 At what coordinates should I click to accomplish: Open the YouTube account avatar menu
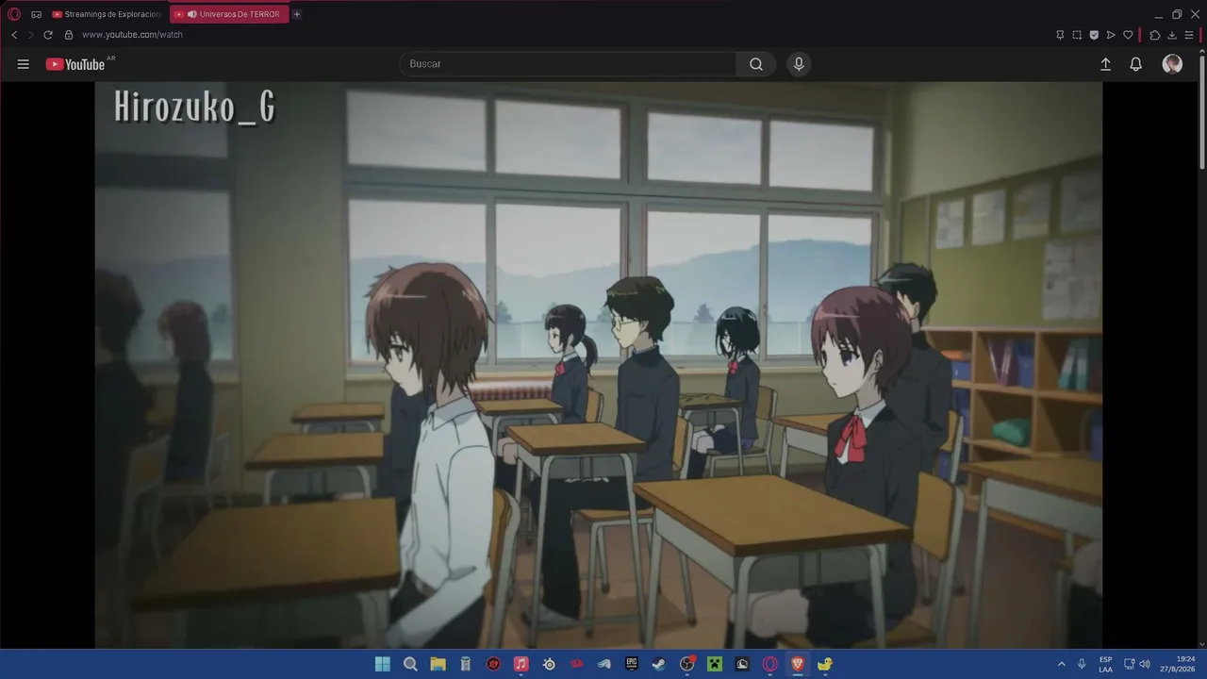[x=1172, y=64]
